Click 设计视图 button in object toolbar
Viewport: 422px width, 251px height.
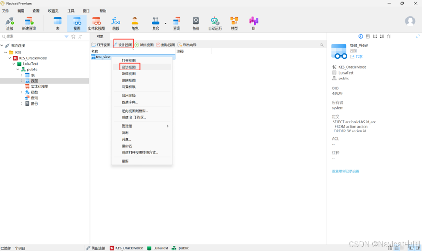[123, 45]
